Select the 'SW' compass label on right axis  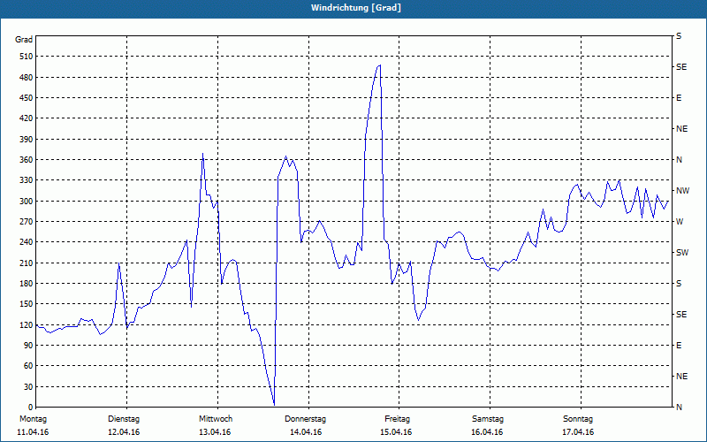coord(681,253)
